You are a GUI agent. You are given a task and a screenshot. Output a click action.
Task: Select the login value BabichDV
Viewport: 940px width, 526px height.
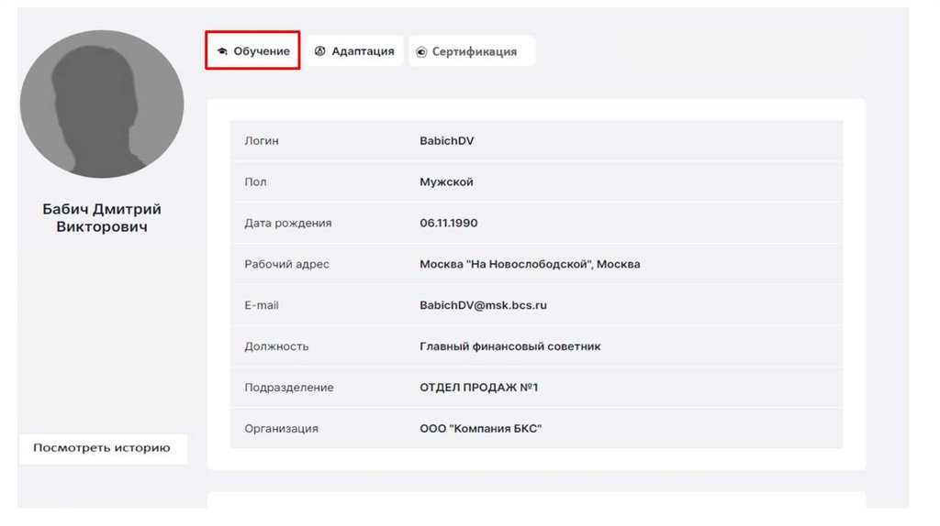[x=447, y=141]
